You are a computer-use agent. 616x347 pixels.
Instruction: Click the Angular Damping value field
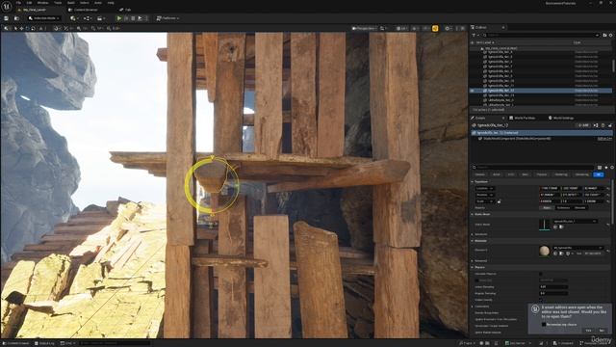[553, 293]
